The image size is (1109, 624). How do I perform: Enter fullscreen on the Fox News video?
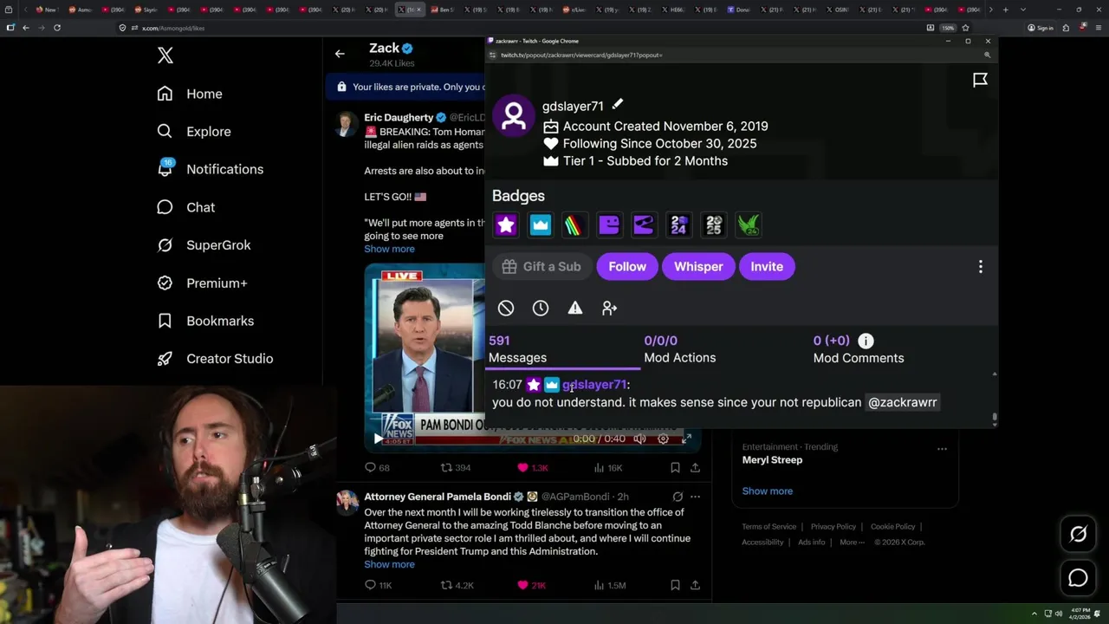(x=686, y=439)
